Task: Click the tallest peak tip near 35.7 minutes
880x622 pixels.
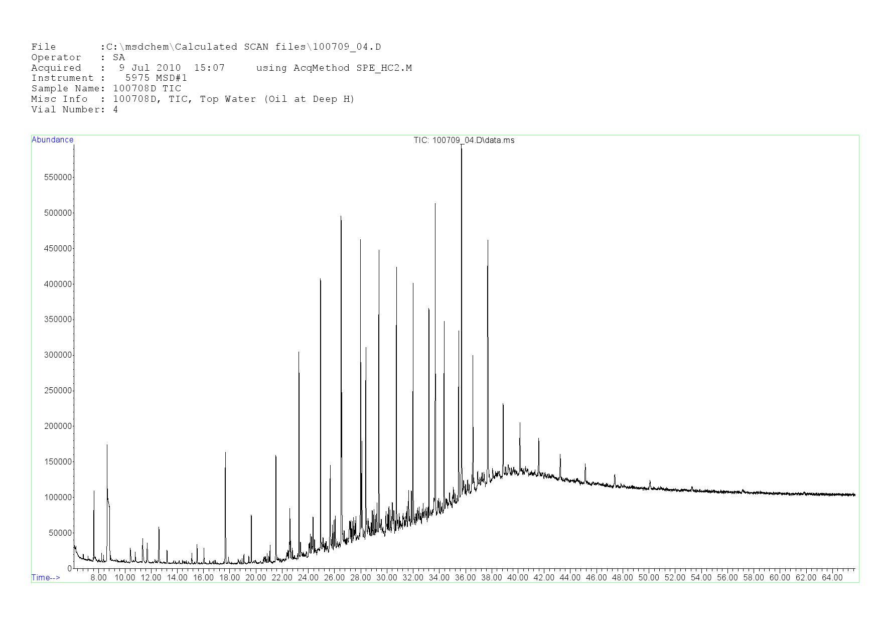Action: [462, 146]
